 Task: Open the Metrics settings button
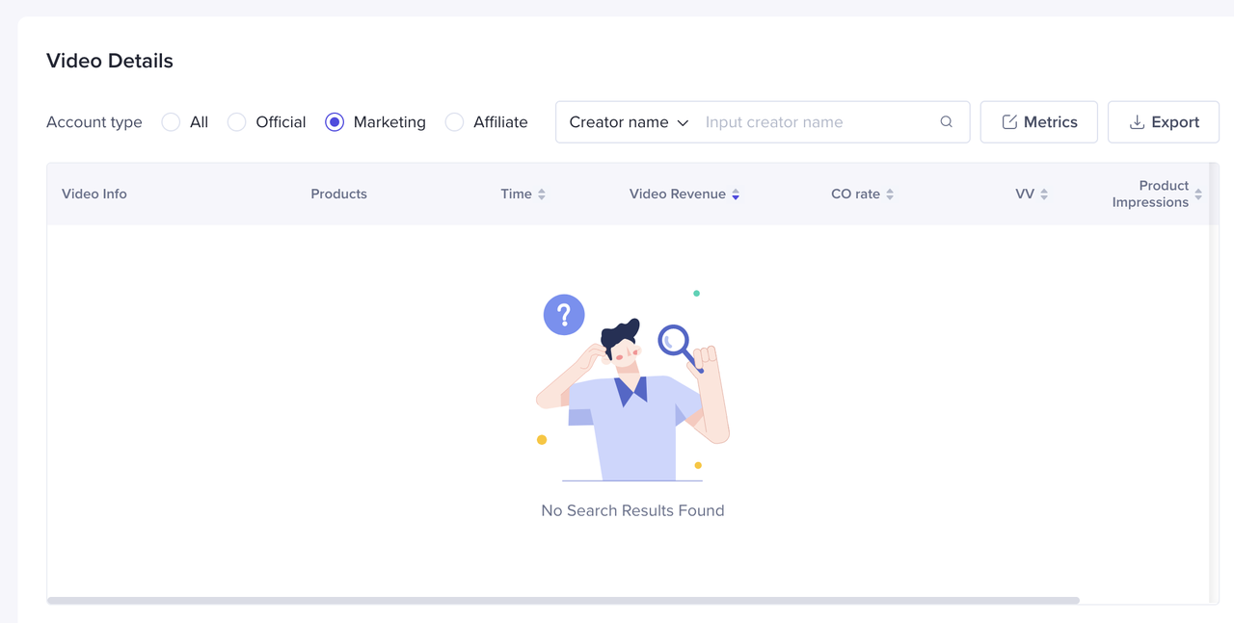coord(1038,122)
